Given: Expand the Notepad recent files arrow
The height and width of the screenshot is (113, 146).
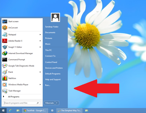Looking at the screenshot, I should click(40, 35).
